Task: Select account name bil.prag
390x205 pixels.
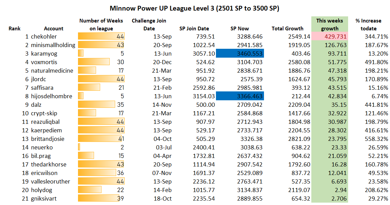Action: pos(41,156)
